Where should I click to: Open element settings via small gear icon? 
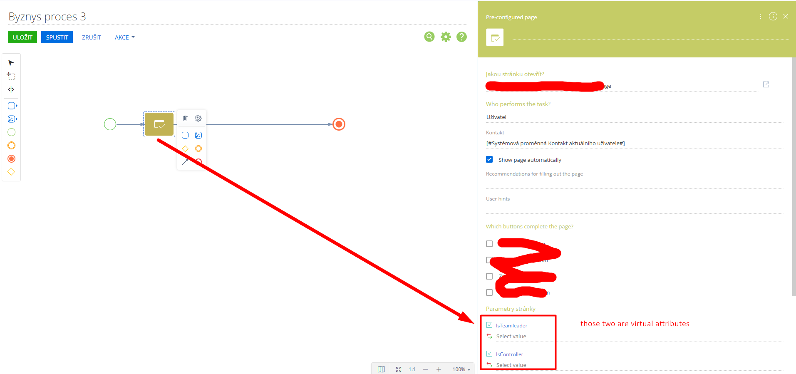198,119
